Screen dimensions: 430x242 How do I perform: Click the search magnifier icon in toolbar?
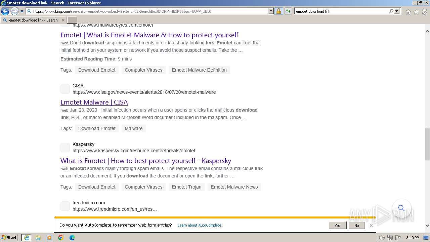[391, 11]
